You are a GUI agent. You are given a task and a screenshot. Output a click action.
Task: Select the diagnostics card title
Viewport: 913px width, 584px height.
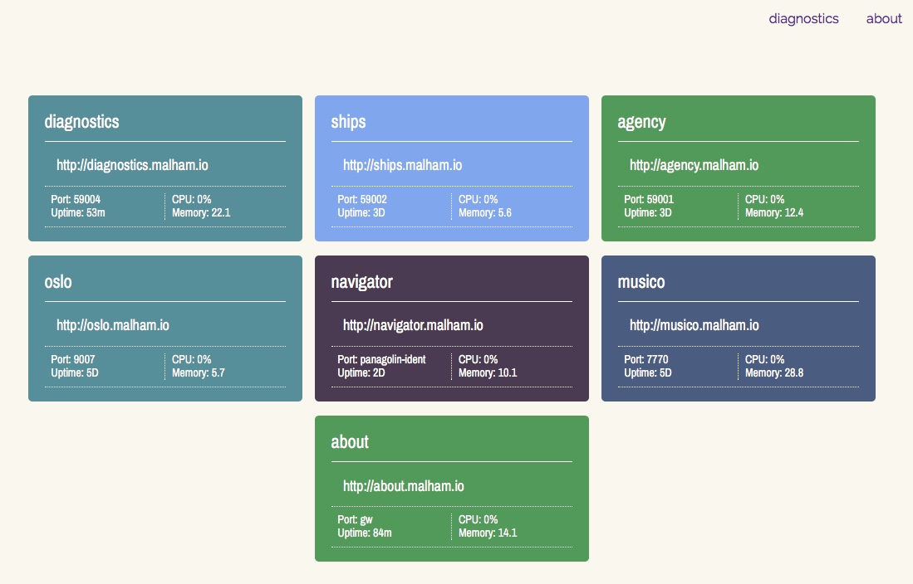click(81, 121)
